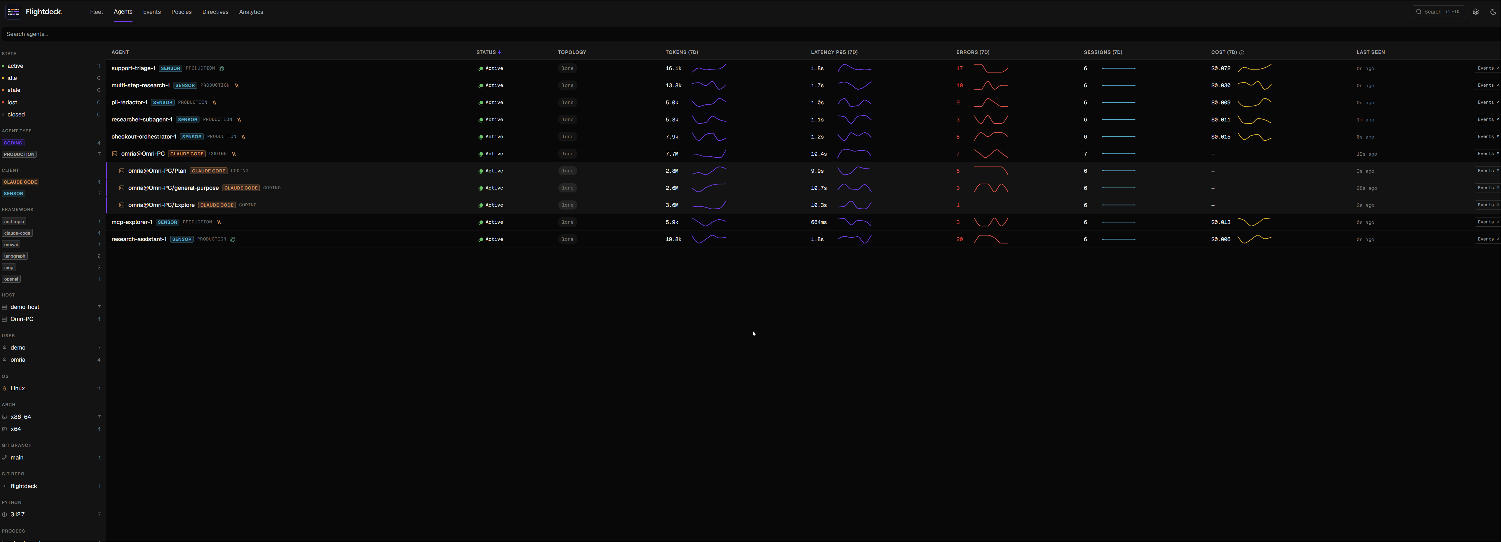Switch to the Policies tab
Viewport: 1501px width, 542px height.
point(181,12)
